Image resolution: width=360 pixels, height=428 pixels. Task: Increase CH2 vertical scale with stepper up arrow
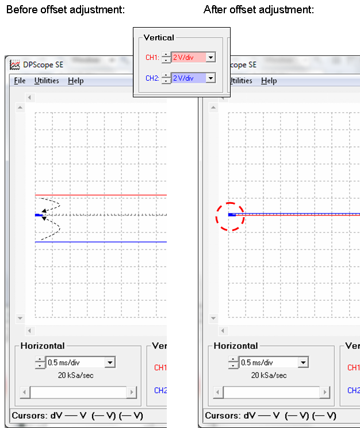click(x=166, y=75)
